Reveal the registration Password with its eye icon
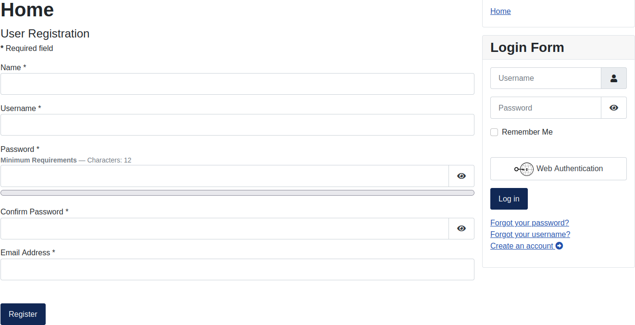The height and width of the screenshot is (325, 635). 461,175
